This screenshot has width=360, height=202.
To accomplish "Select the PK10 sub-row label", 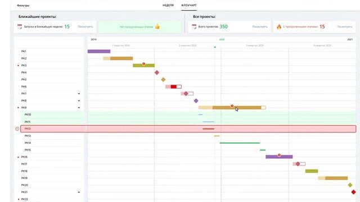I will pos(28,114).
